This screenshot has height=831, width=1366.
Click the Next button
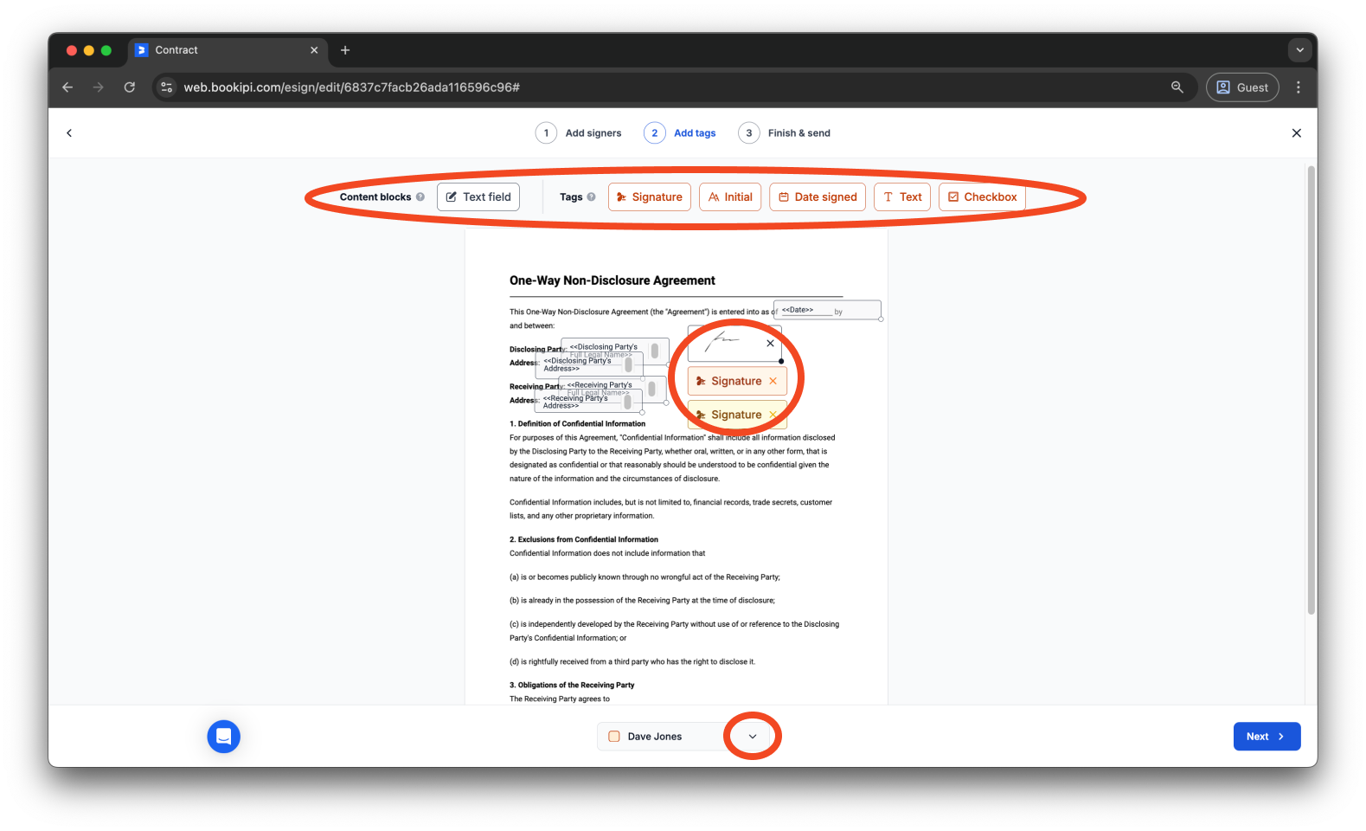coord(1267,737)
